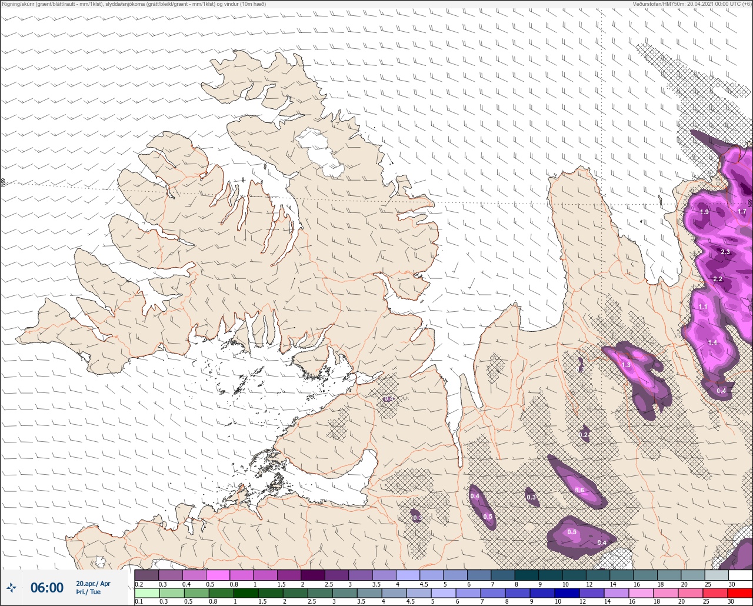The image size is (753, 606).
Task: Click the weather office logo icon
Action: coord(11,587)
